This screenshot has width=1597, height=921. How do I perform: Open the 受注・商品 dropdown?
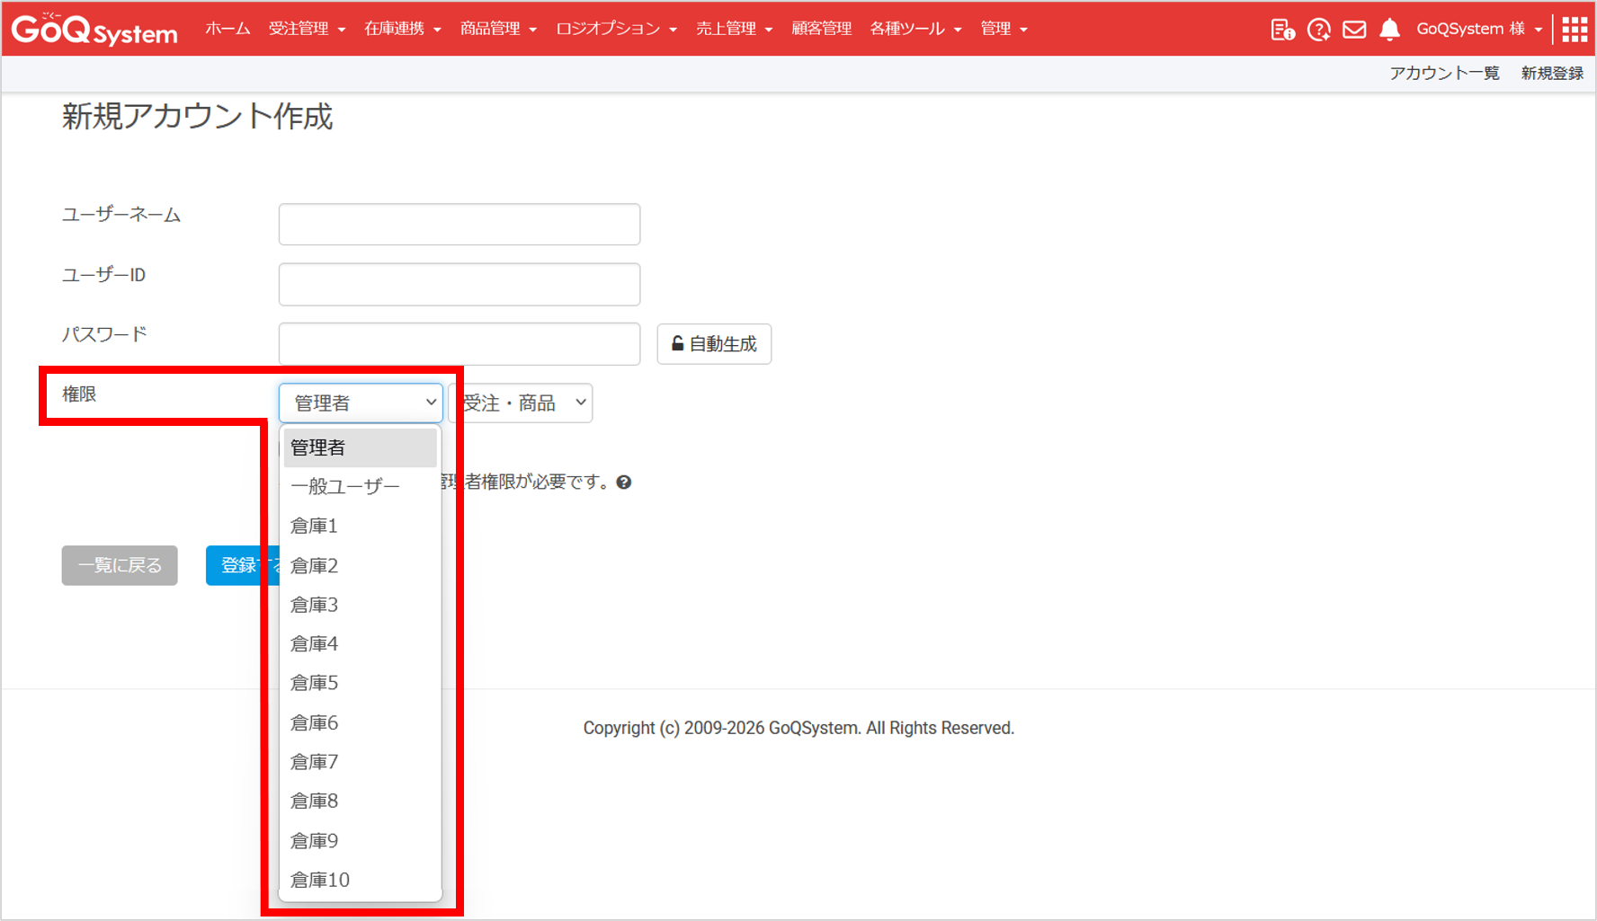click(x=522, y=403)
